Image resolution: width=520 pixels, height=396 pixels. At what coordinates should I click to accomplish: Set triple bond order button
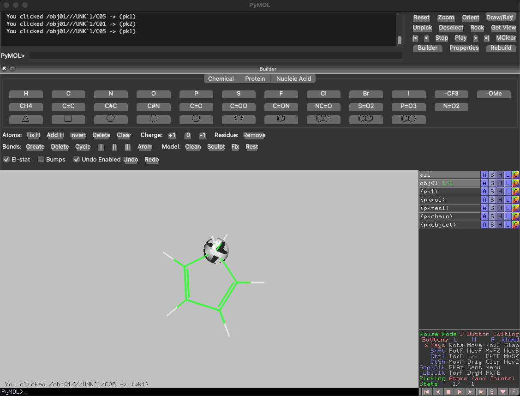[127, 147]
